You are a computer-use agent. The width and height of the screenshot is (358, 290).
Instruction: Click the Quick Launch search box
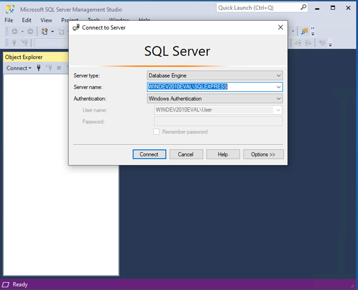pos(262,8)
